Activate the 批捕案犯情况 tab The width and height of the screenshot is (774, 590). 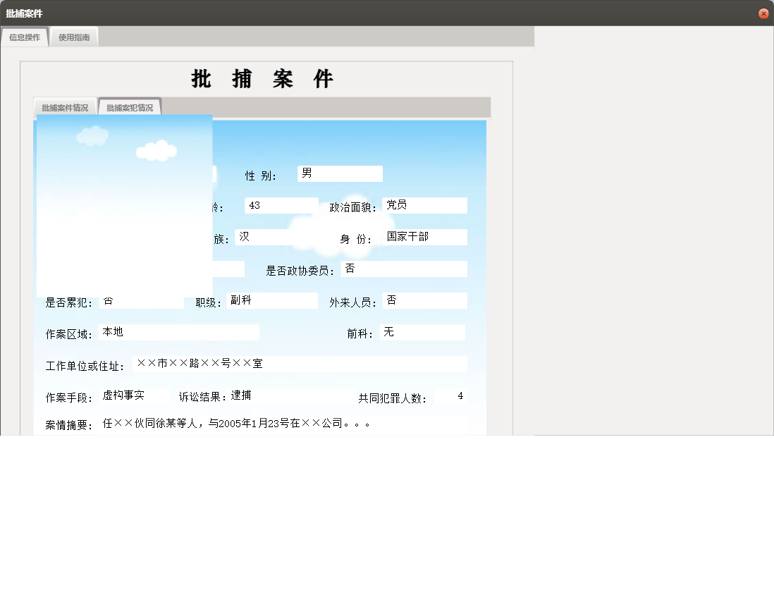coord(130,106)
